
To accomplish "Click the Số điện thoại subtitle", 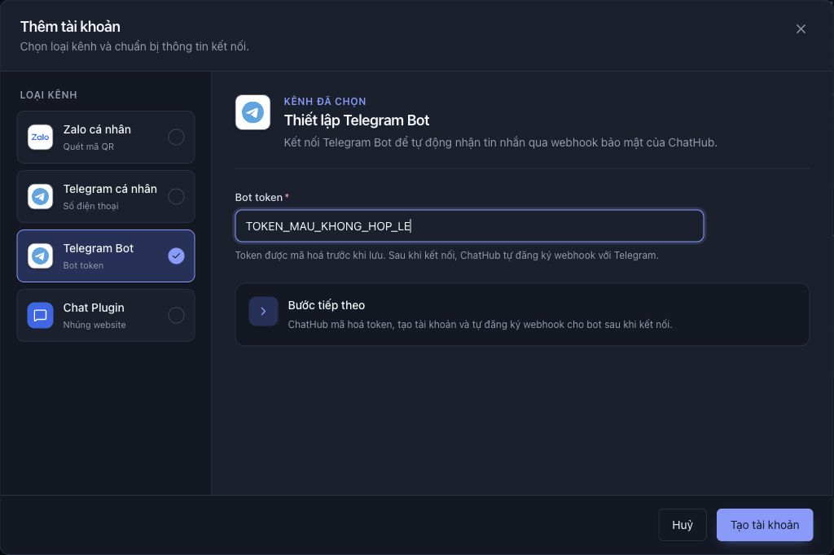I will click(91, 206).
